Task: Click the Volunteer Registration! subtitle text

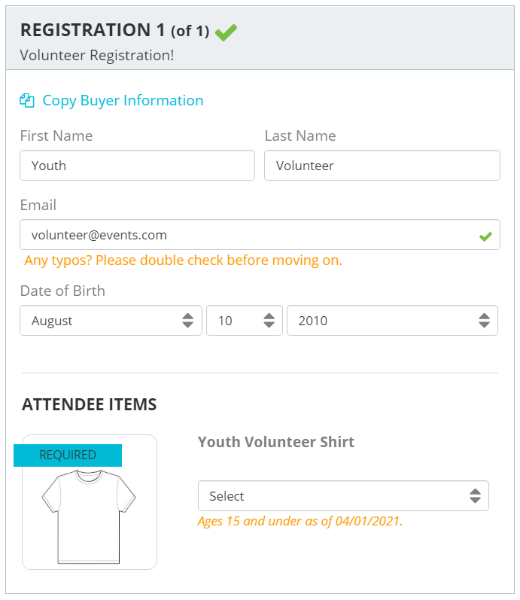Action: click(97, 56)
